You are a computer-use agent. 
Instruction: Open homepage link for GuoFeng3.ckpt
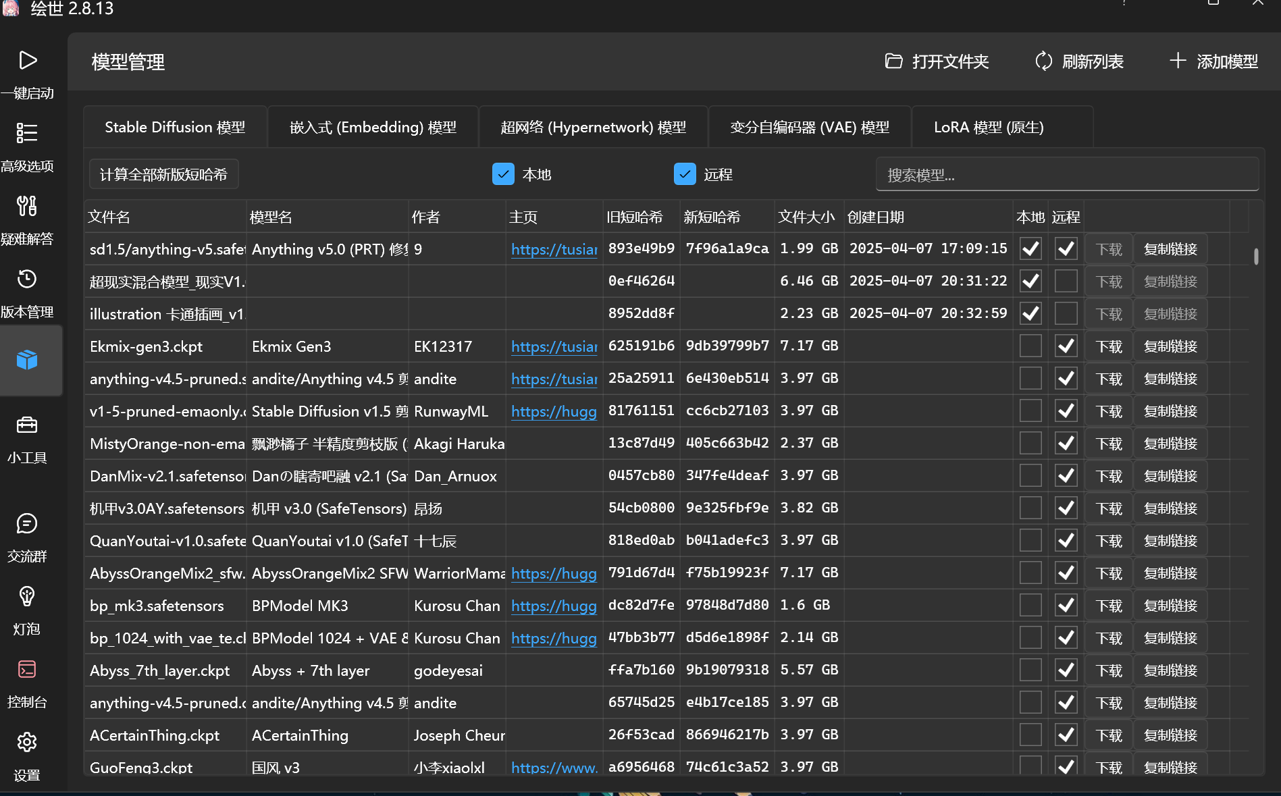(554, 768)
